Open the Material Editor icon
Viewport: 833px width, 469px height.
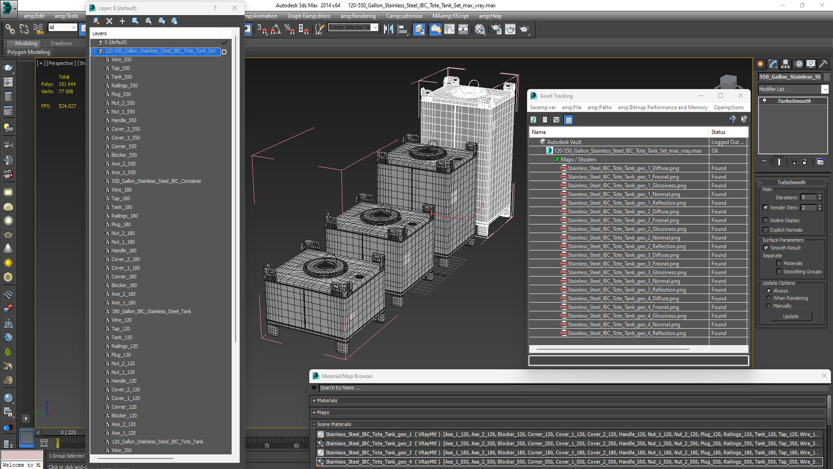point(479,29)
